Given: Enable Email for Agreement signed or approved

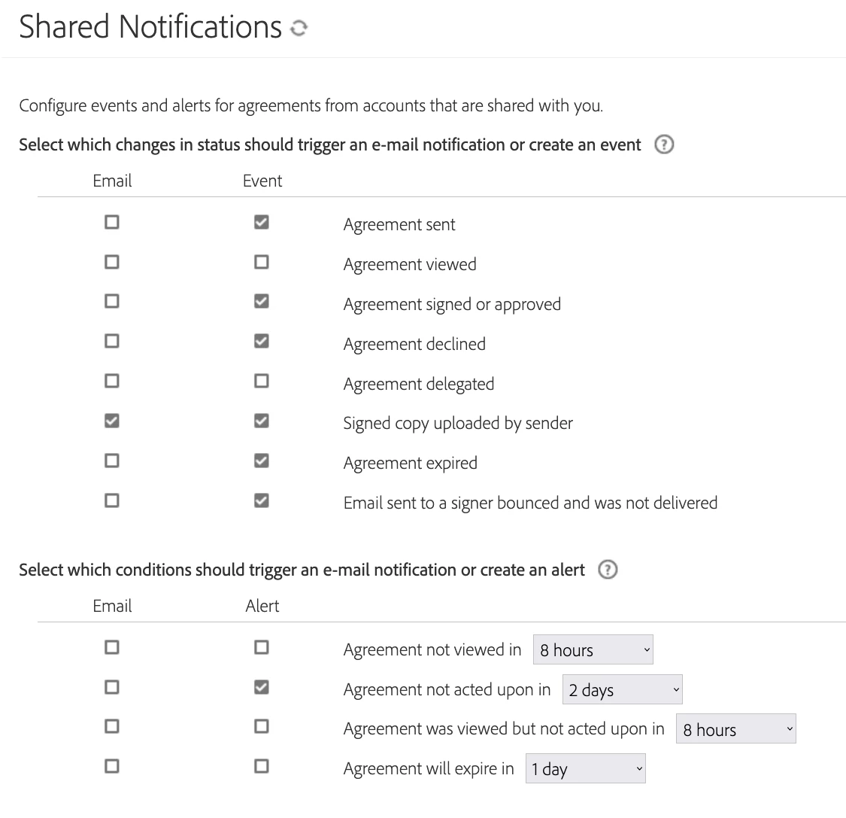Looking at the screenshot, I should 112,301.
